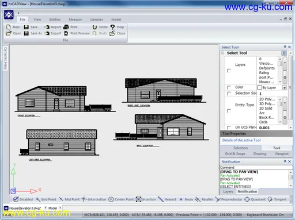This screenshot has width=295, height=220.
Task: Close the Select Tool panel
Action: pyautogui.click(x=289, y=47)
